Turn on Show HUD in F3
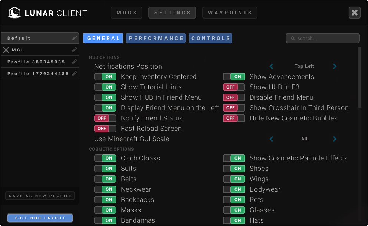368x226 pixels. click(x=234, y=87)
